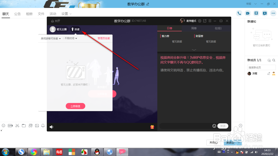Open QQ penguin in taskbar
Image resolution: width=278 pixels, height=156 pixels.
(97, 152)
